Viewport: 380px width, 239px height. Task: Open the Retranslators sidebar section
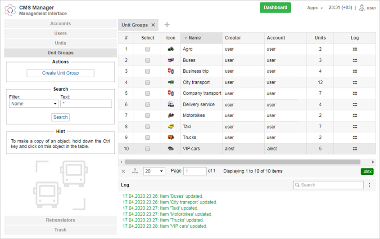point(60,220)
